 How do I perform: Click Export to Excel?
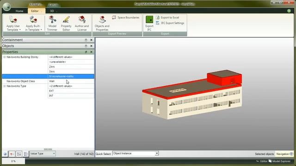167,18
